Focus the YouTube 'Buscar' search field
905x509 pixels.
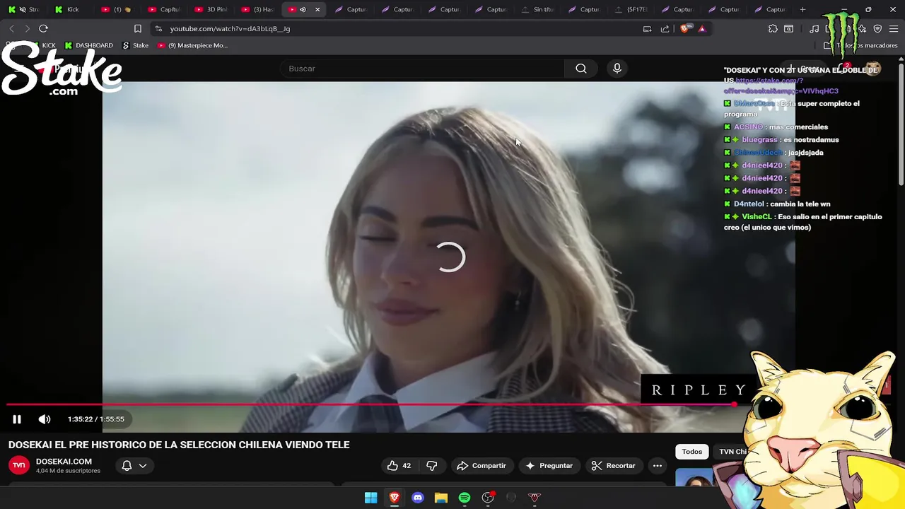click(422, 69)
